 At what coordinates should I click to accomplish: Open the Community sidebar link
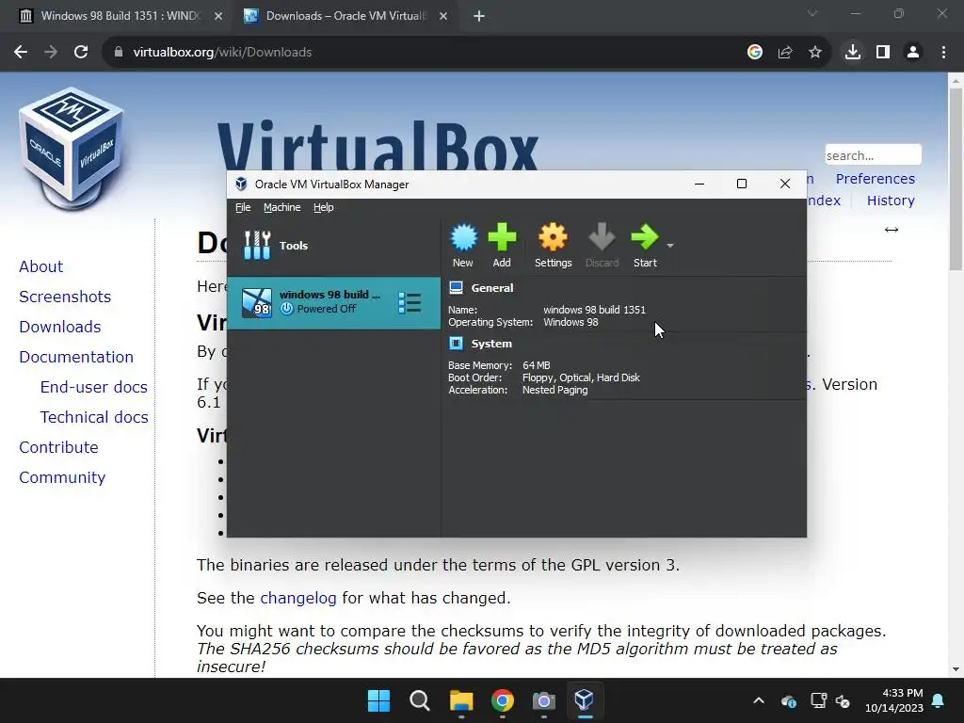62,477
